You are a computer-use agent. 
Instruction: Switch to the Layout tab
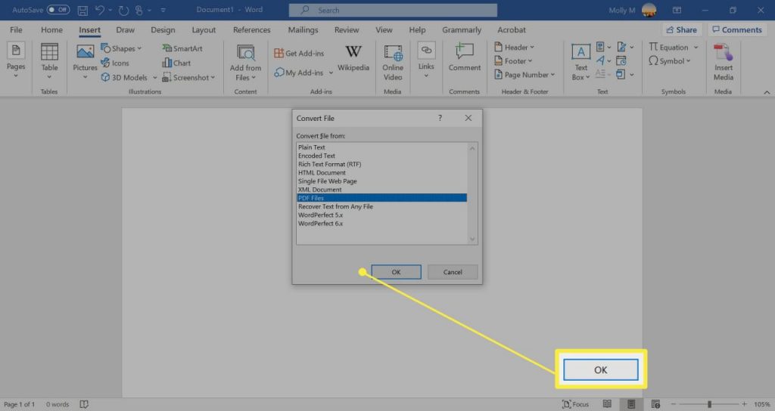[204, 29]
